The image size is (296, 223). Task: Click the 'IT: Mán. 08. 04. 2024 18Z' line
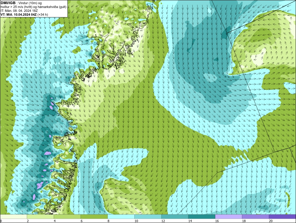point(19,11)
